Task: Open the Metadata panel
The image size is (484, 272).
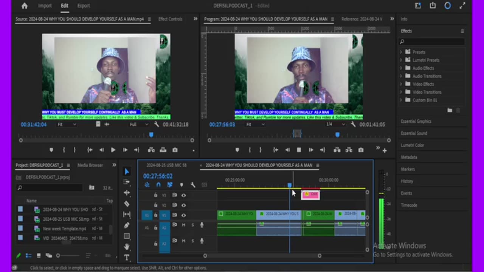Action: click(409, 157)
